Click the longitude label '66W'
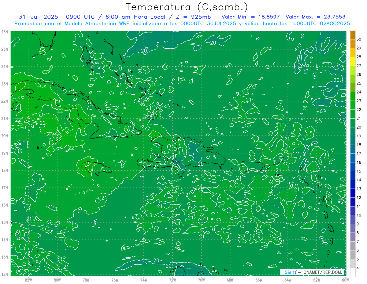367x284 pixels. [x=259, y=280]
